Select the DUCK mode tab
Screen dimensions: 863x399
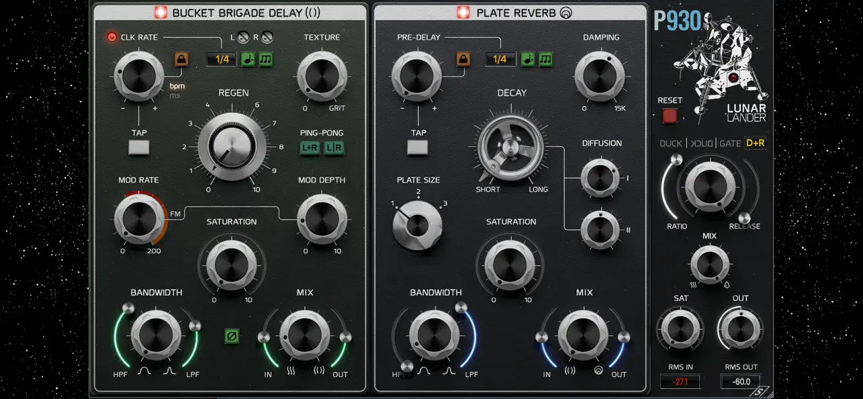(671, 143)
